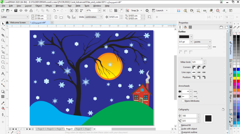Select the Rectangle tool
The height and width of the screenshot is (134, 240).
click(x=3, y=57)
